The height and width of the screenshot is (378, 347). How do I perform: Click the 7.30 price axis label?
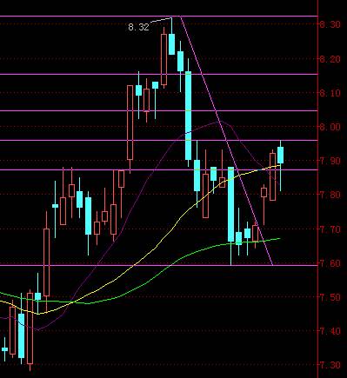tap(330, 365)
